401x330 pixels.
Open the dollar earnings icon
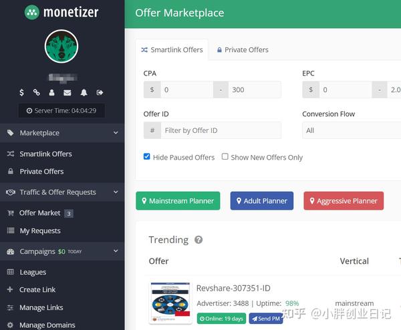22,93
